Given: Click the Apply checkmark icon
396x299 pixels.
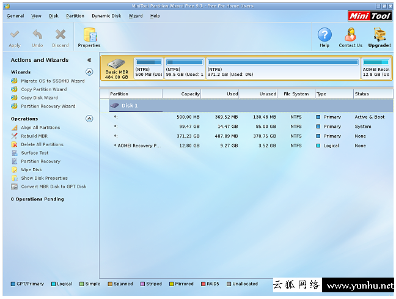Looking at the screenshot, I should [x=15, y=34].
